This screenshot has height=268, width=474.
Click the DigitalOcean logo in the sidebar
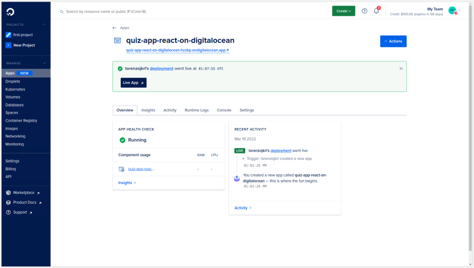pyautogui.click(x=10, y=12)
